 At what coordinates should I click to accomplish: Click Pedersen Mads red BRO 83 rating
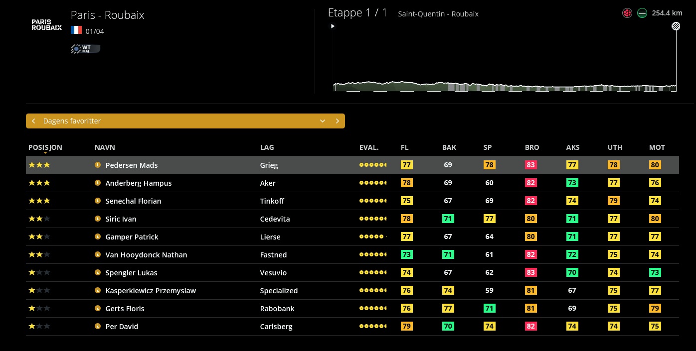(530, 165)
